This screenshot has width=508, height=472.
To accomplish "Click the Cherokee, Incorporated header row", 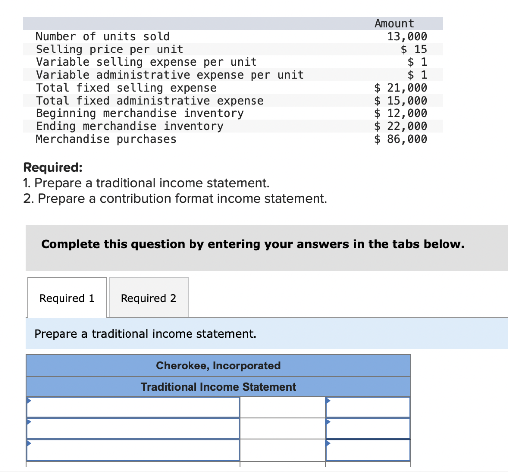I will pos(218,366).
